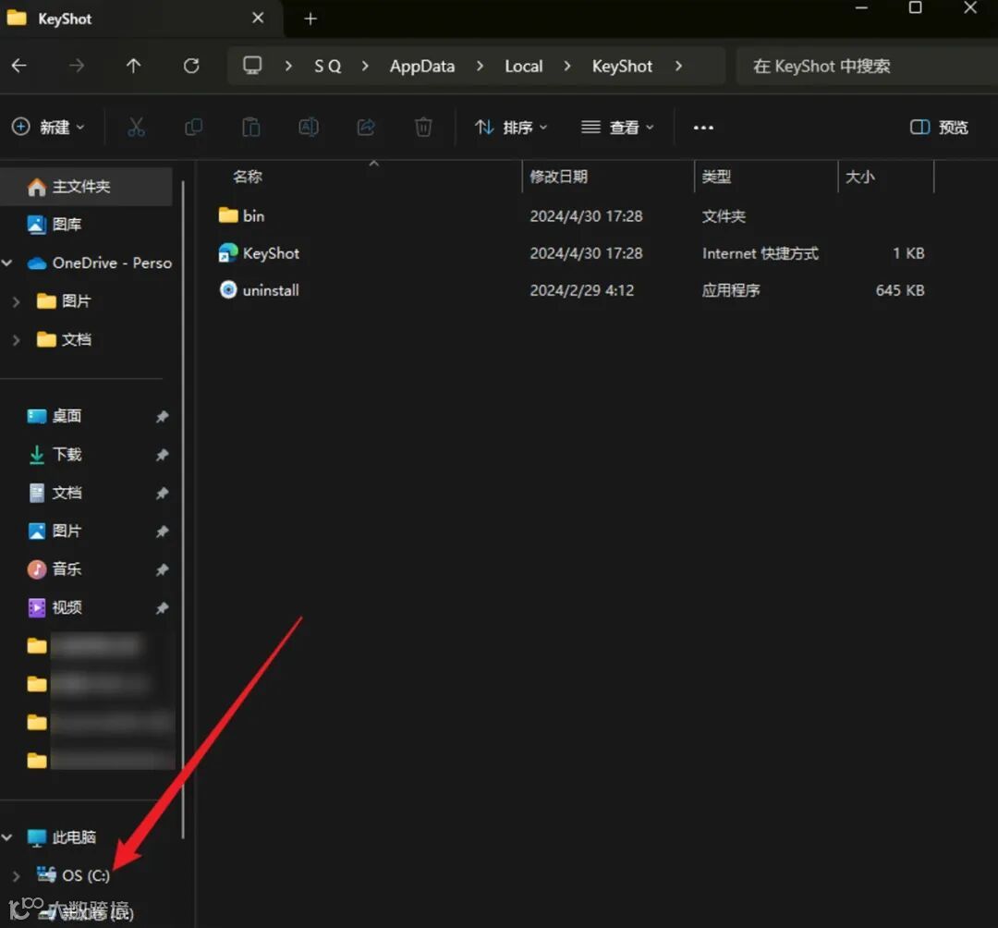Image resolution: width=998 pixels, height=928 pixels.
Task: Click AppData breadcrumb in address bar
Action: click(x=422, y=67)
